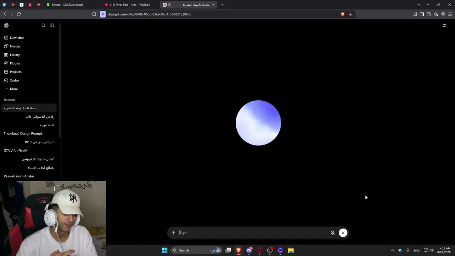
Task: Reload the page
Action: [x=19, y=14]
